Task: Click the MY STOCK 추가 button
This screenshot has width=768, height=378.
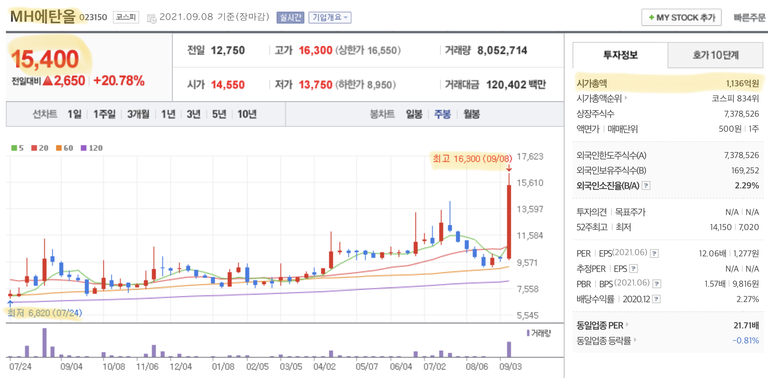Action: pos(681,18)
